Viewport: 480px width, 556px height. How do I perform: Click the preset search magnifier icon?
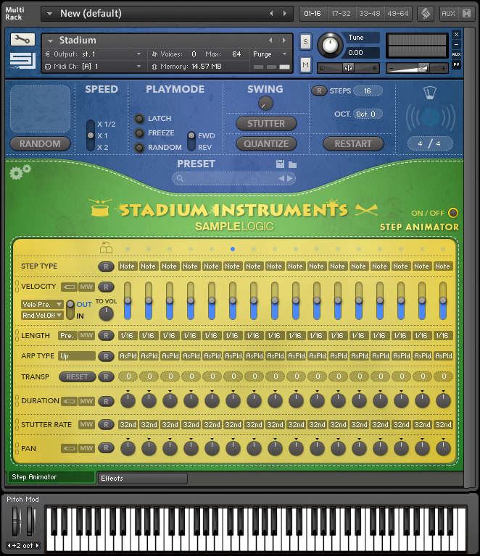[x=180, y=178]
